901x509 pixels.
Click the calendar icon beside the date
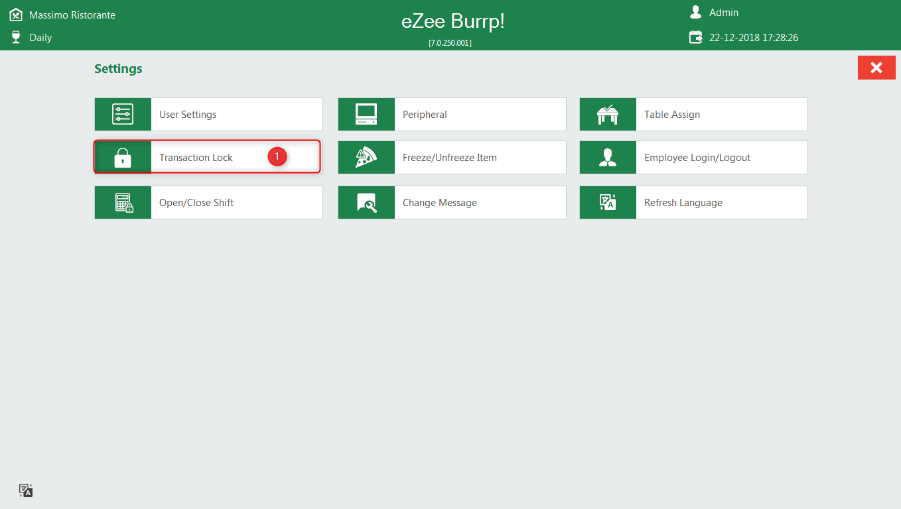695,37
